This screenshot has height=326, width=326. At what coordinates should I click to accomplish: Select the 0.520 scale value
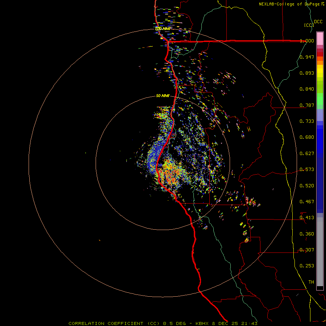click(x=307, y=186)
